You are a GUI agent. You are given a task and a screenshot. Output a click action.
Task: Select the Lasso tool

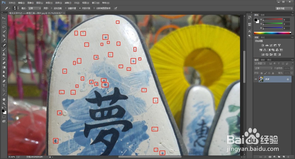coord(4,27)
